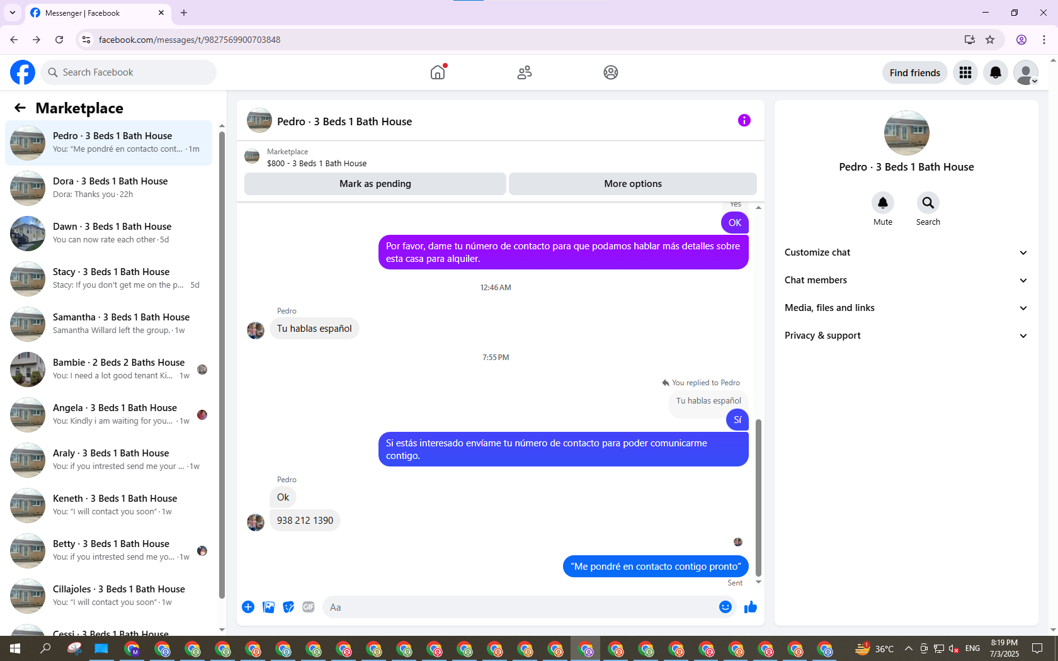The width and height of the screenshot is (1058, 661).
Task: Click the Search Facebook field
Action: click(x=128, y=72)
